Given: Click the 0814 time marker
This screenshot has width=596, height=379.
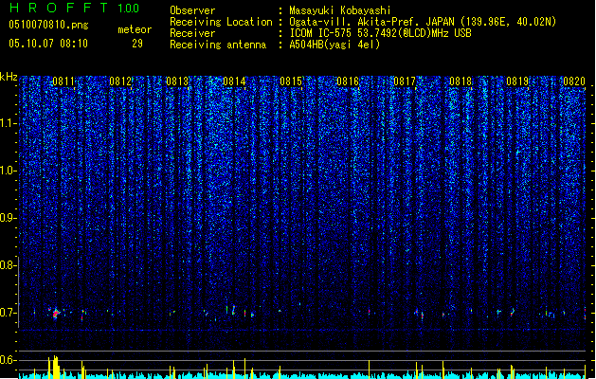Looking at the screenshot, I should pyautogui.click(x=234, y=81).
